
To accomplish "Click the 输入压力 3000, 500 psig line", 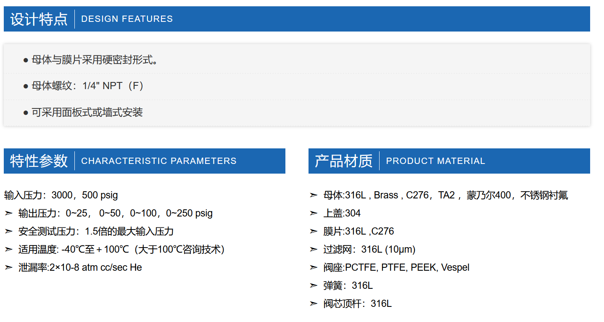I will [61, 195].
